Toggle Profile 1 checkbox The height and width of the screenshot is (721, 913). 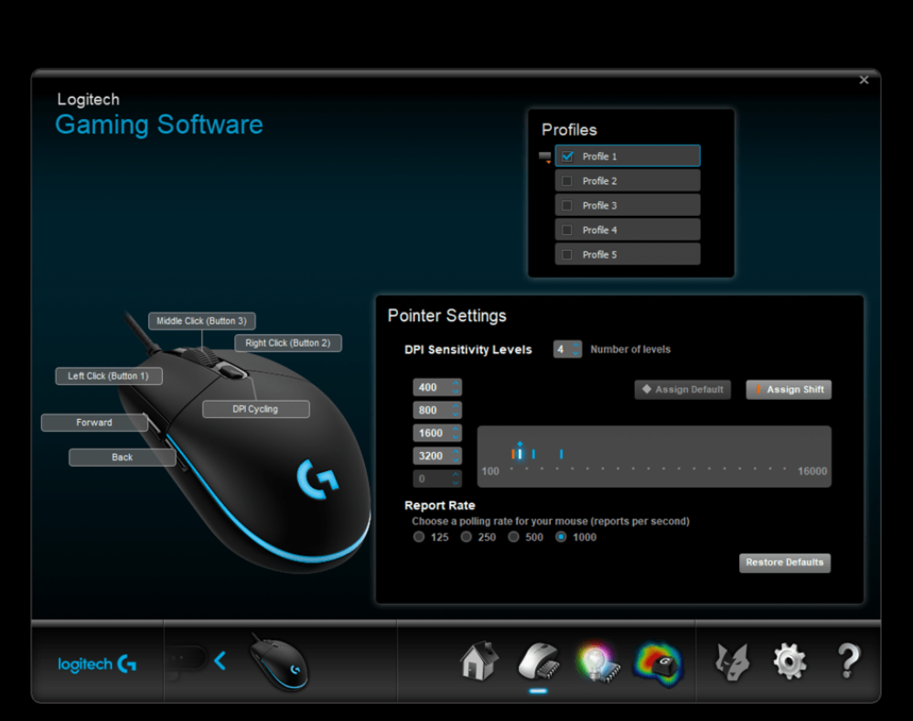click(567, 156)
